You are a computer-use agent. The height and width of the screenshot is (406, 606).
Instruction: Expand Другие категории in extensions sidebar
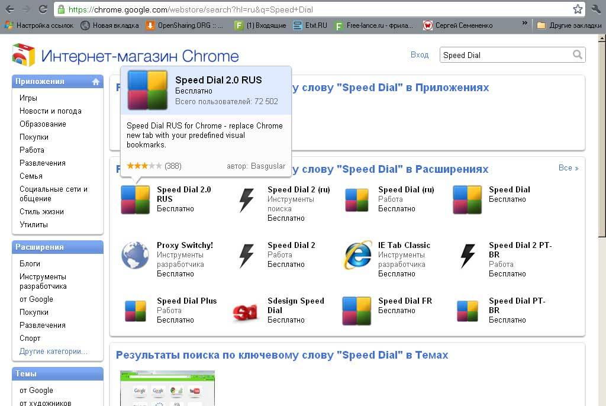pos(53,352)
